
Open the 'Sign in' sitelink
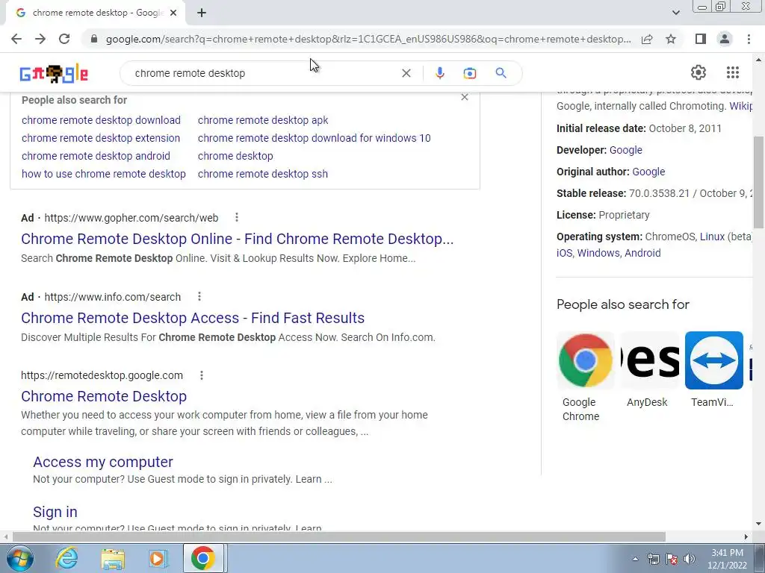55,512
